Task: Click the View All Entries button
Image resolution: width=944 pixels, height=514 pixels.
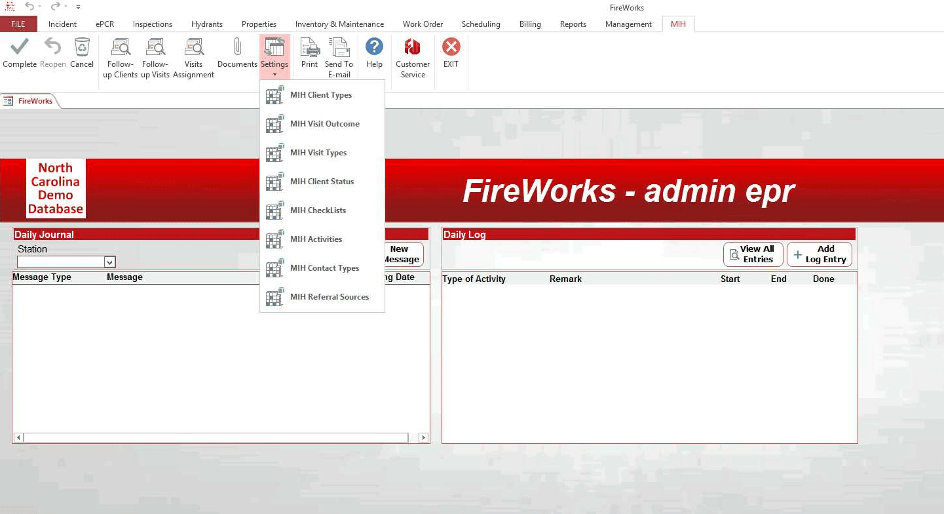Action: pos(753,254)
